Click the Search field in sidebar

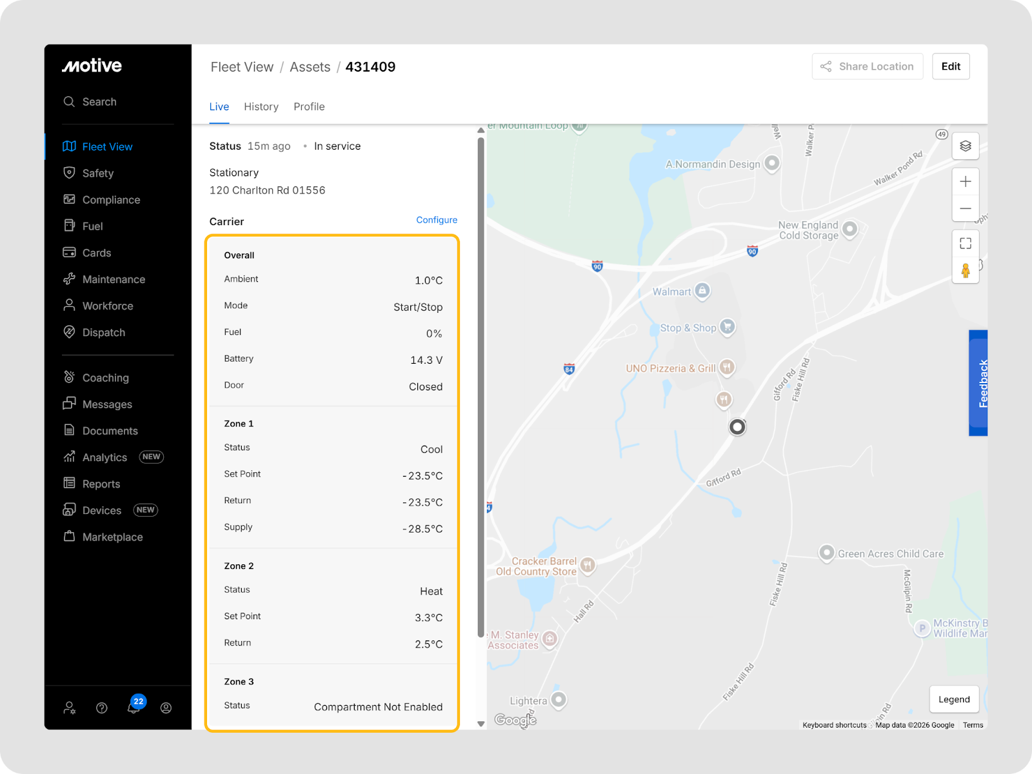99,102
